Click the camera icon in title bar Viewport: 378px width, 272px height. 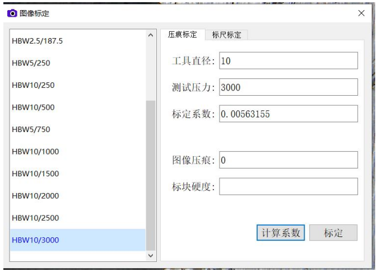tap(11, 13)
